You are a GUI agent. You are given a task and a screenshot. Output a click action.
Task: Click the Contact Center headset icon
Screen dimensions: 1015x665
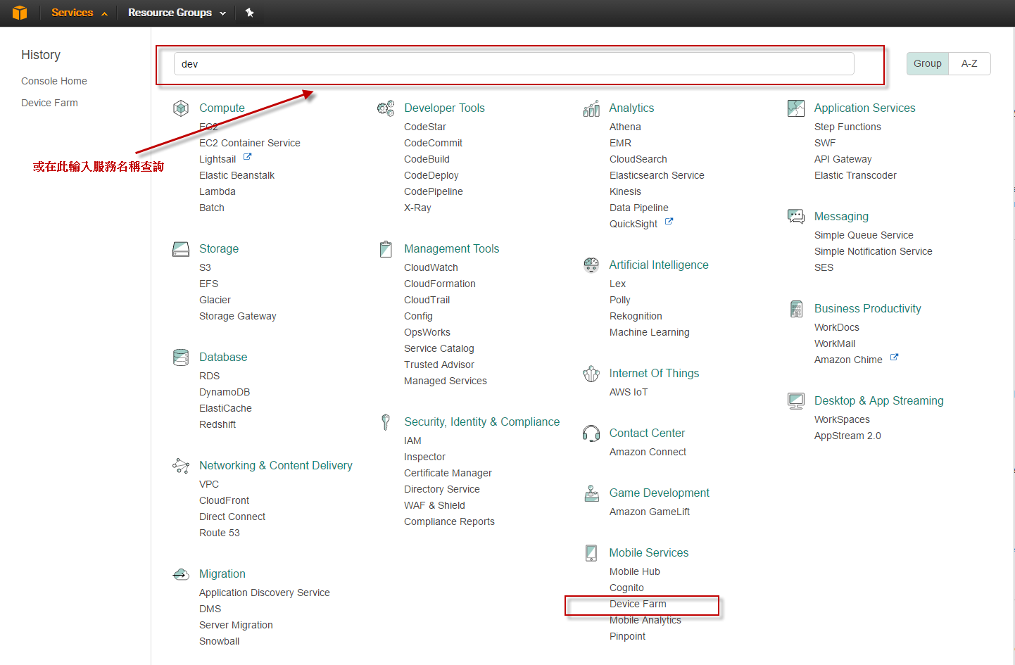(591, 433)
